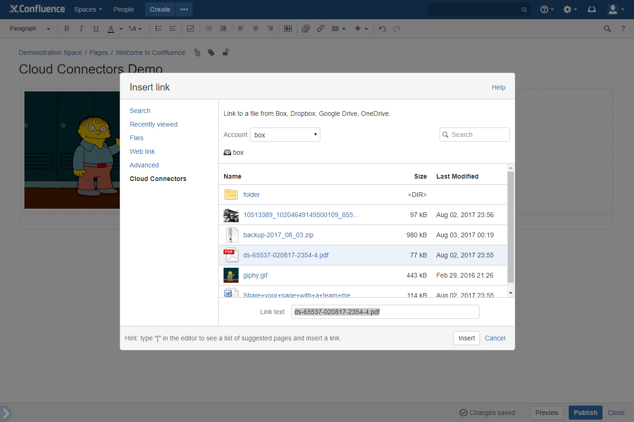
Task: Open Welcome to Confluence breadcrumb
Action: pyautogui.click(x=150, y=53)
